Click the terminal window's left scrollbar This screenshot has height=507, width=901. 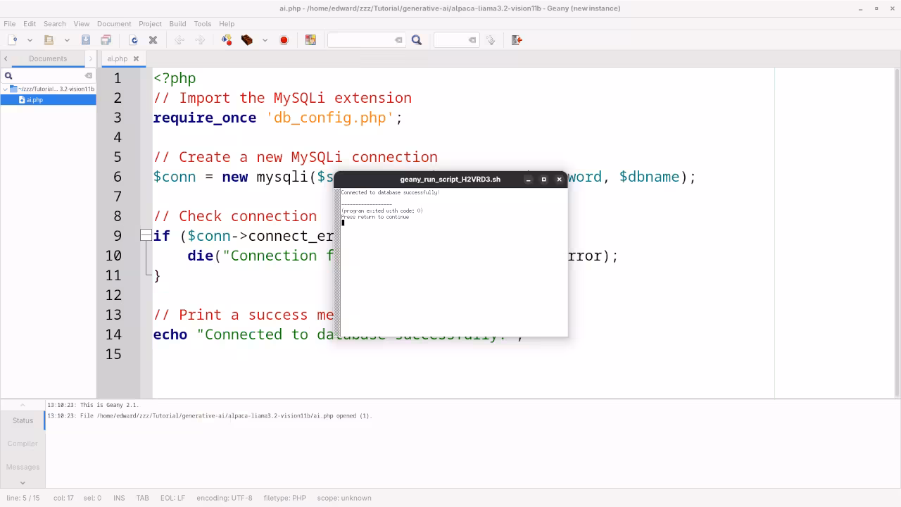337,261
